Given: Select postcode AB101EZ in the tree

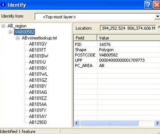Looking at the screenshot, I should point(38,98).
